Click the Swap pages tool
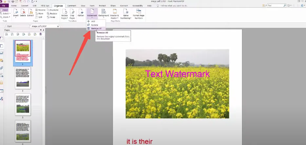 pyautogui.click(x=51, y=17)
